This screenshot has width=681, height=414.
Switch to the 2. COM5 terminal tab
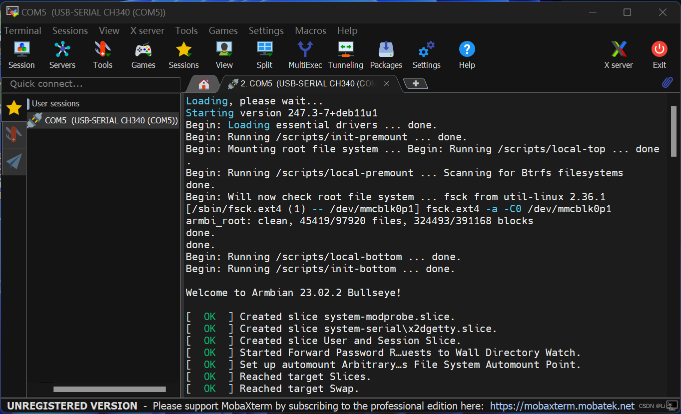tap(307, 84)
